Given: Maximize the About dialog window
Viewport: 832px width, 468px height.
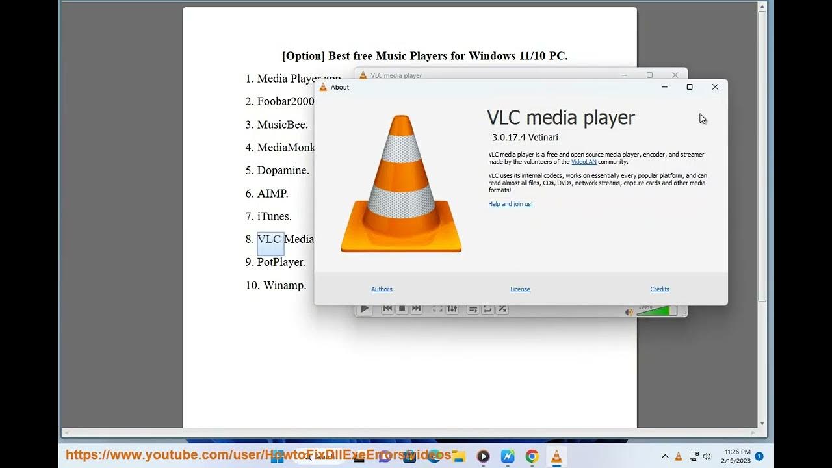Looking at the screenshot, I should 690,87.
